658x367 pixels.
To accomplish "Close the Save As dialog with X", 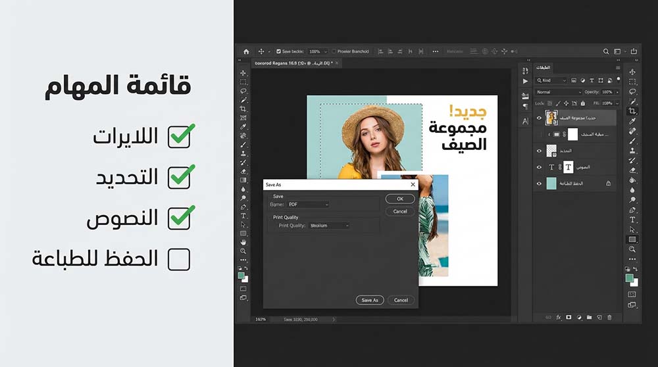I will coord(413,185).
